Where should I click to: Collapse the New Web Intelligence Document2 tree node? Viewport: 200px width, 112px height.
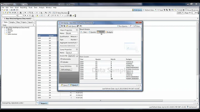[2, 27]
